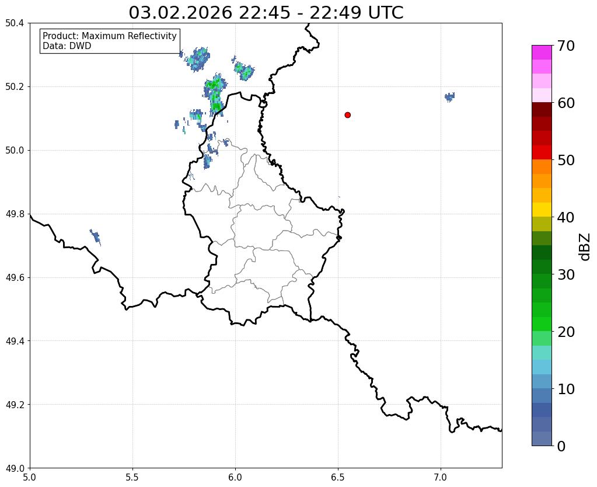Click the dBZ colorbar axis label
Viewport: 597px width, 487px height.
585,246
